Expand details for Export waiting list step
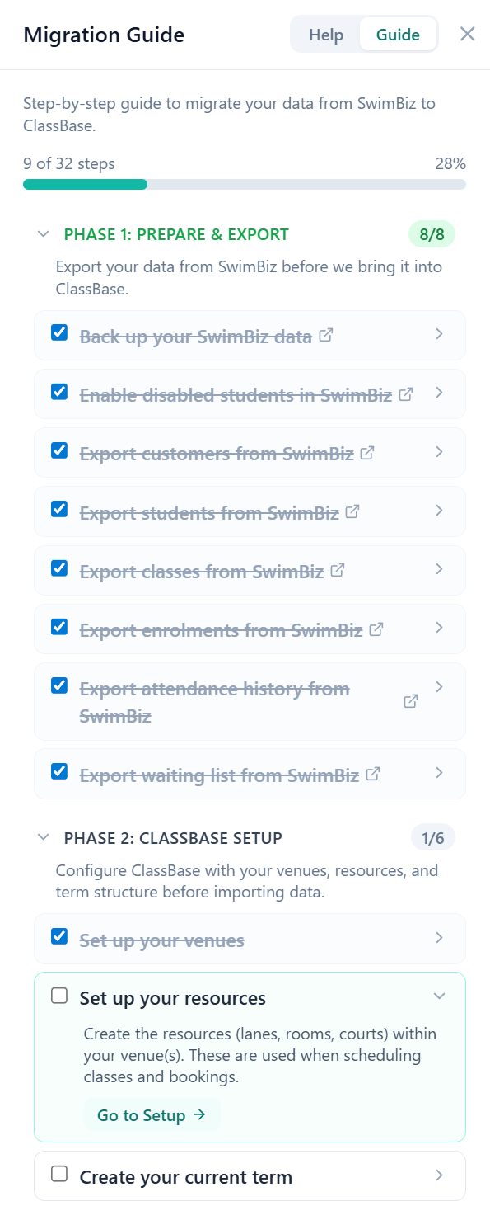The height and width of the screenshot is (1206, 490). tap(439, 773)
